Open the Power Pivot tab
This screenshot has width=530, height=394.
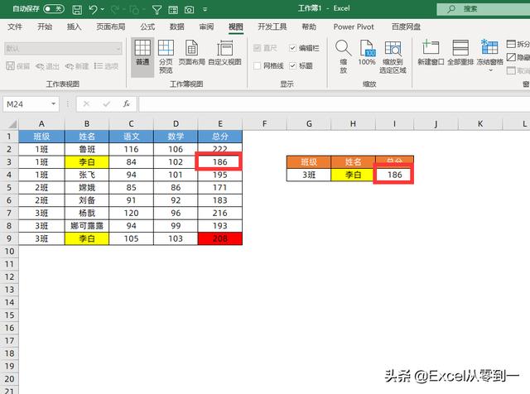click(354, 26)
